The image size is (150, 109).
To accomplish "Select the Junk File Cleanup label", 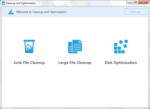I will (29, 63).
